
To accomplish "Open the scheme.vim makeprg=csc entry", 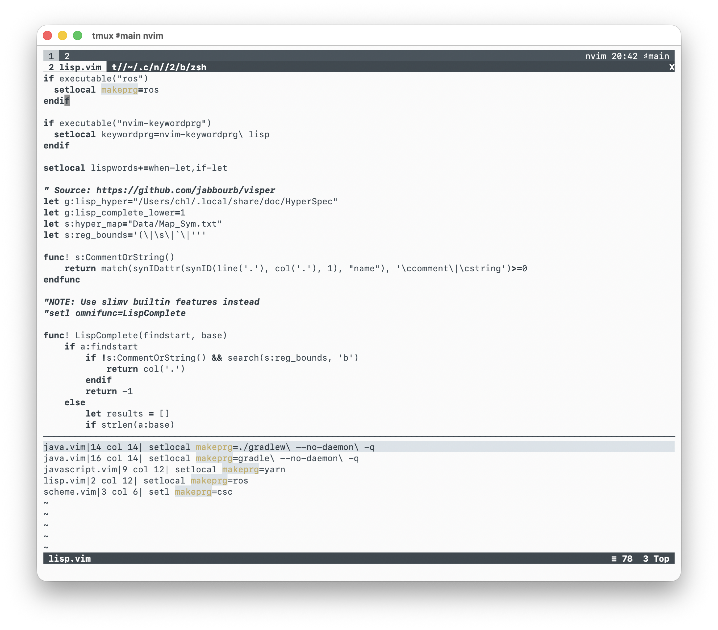I will pyautogui.click(x=138, y=492).
